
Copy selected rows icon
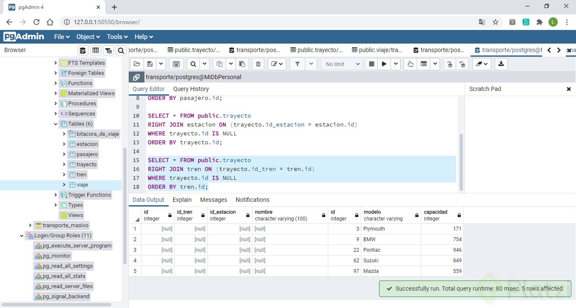point(219,64)
